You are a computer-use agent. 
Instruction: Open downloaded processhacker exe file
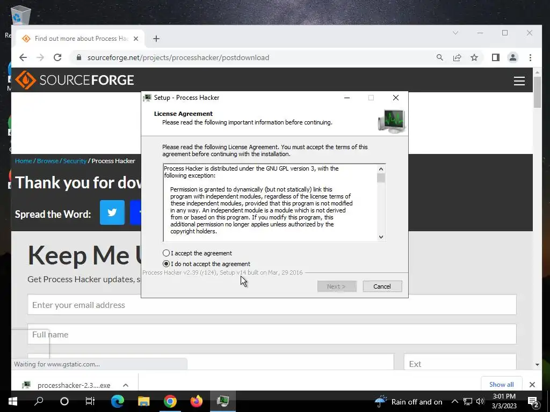pos(67,385)
